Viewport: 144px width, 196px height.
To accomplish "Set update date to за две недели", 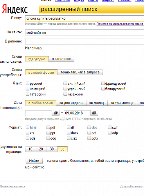I will 71,103.
